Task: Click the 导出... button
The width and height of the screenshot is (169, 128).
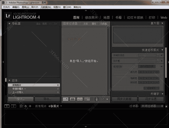Action: click(47, 99)
